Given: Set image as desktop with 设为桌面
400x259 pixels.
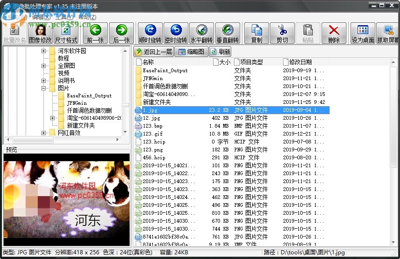Looking at the screenshot, I should [363, 34].
